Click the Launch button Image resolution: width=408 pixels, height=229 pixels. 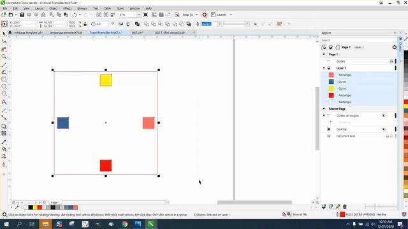219,15
